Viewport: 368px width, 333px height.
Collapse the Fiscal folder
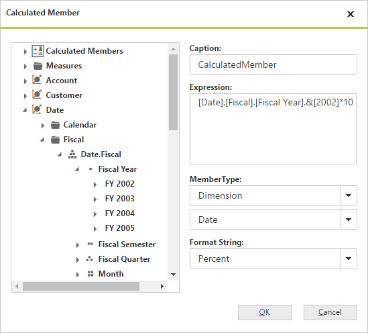point(42,140)
